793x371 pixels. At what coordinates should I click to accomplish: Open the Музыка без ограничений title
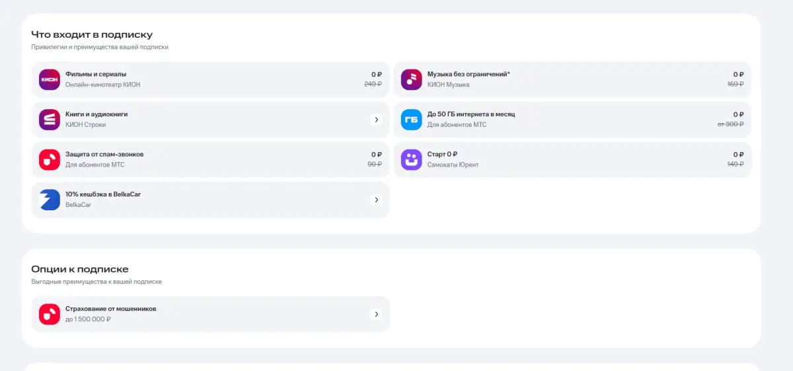[469, 74]
